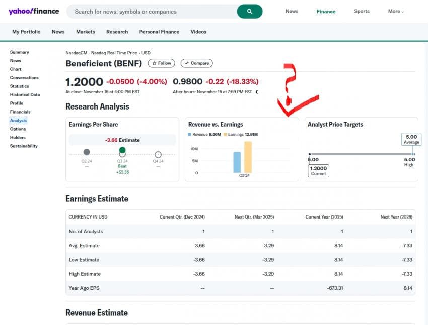
Task: Open Research in the navigation bar
Action: click(x=117, y=32)
